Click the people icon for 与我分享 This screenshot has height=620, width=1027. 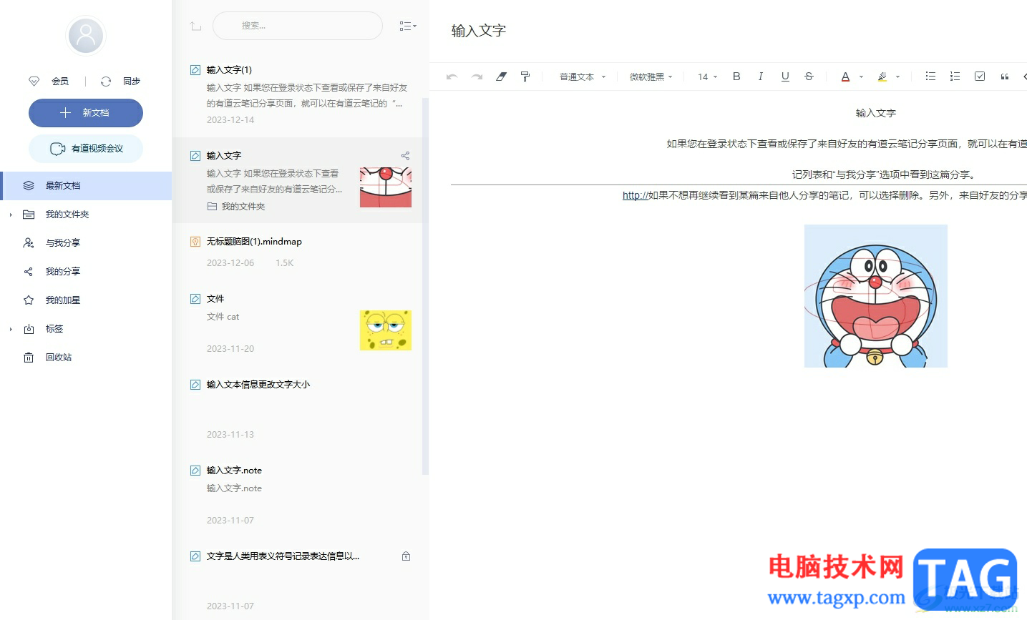[x=29, y=243]
